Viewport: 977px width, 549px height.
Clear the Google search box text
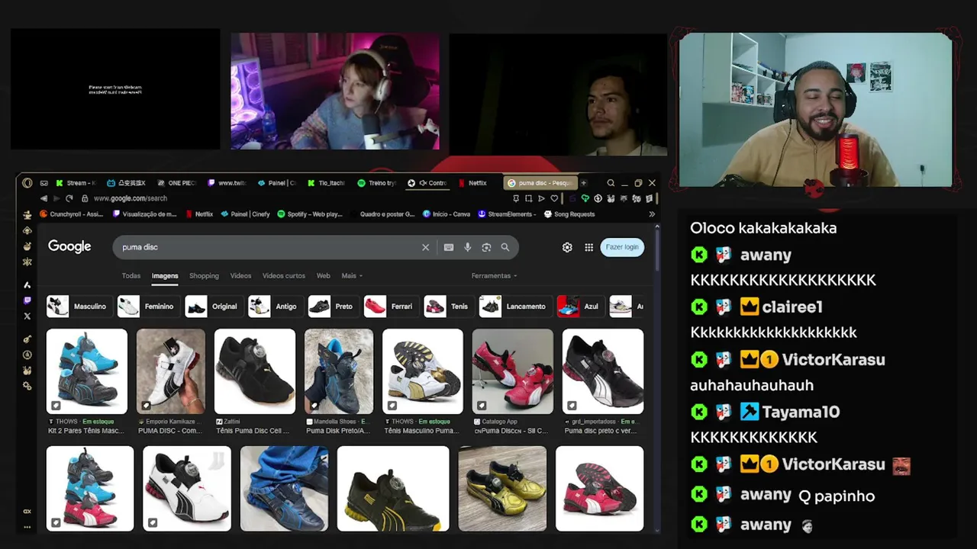pyautogui.click(x=426, y=247)
